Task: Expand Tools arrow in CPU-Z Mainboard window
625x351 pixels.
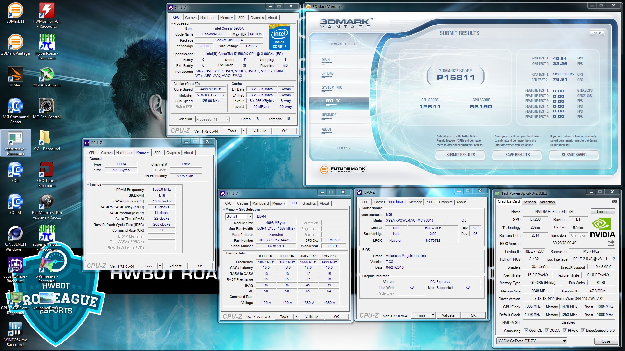Action: [x=433, y=315]
